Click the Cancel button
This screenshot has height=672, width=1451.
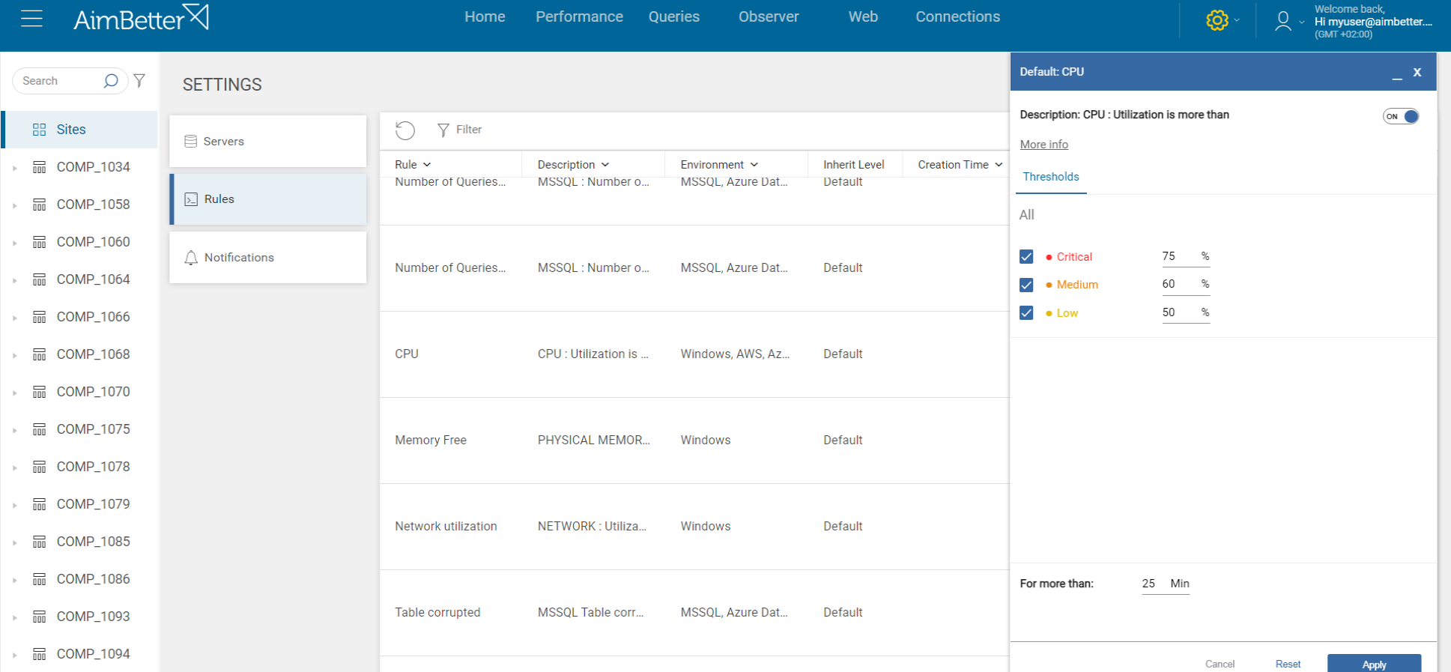pyautogui.click(x=1220, y=665)
